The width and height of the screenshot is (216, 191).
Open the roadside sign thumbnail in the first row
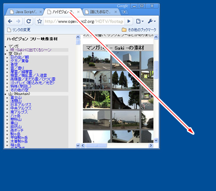click(x=97, y=60)
